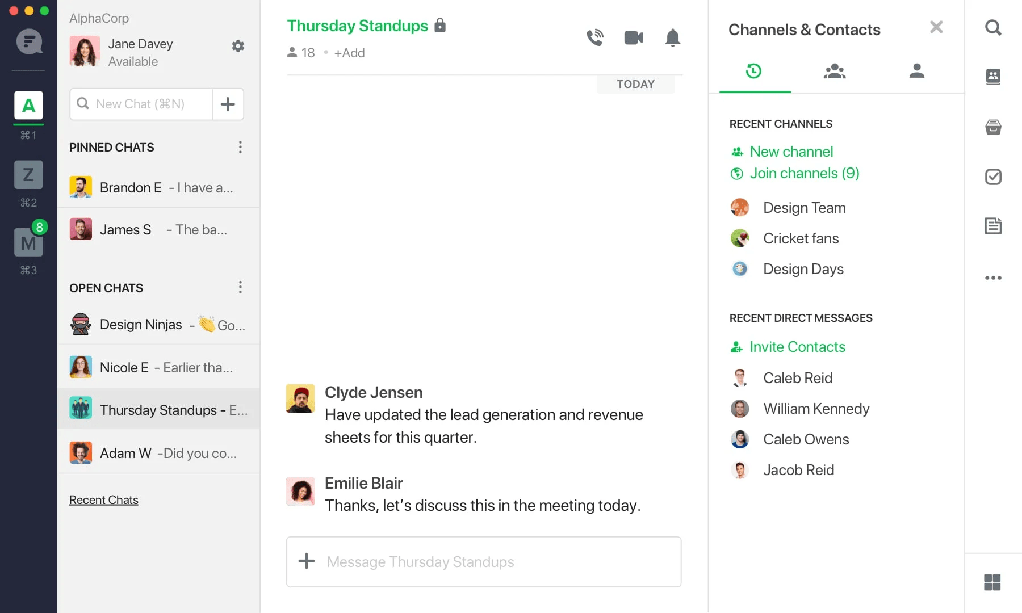This screenshot has height=613, width=1022.
Task: Open the Pinned Chats options menu
Action: (x=240, y=147)
